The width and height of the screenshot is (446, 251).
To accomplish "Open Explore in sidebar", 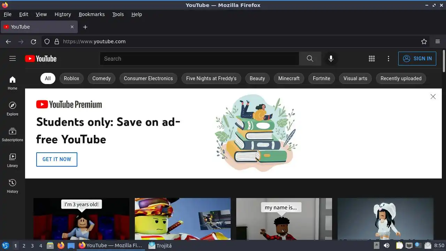I will pos(13,109).
